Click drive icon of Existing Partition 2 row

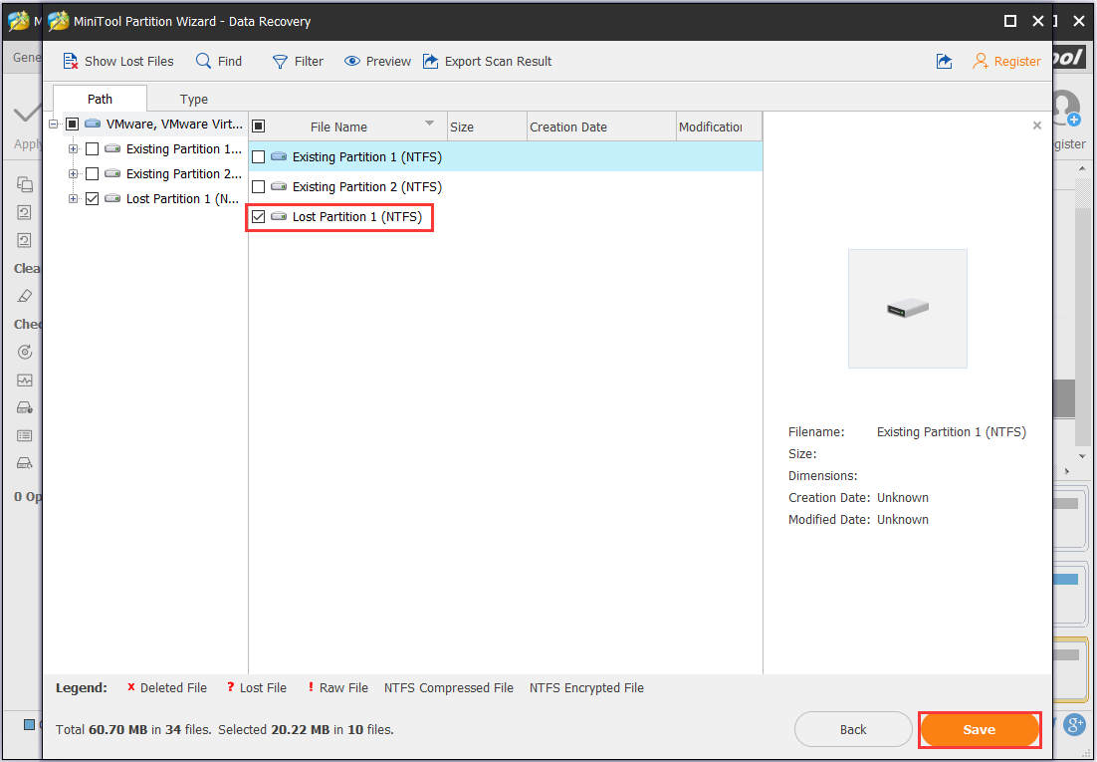point(279,187)
